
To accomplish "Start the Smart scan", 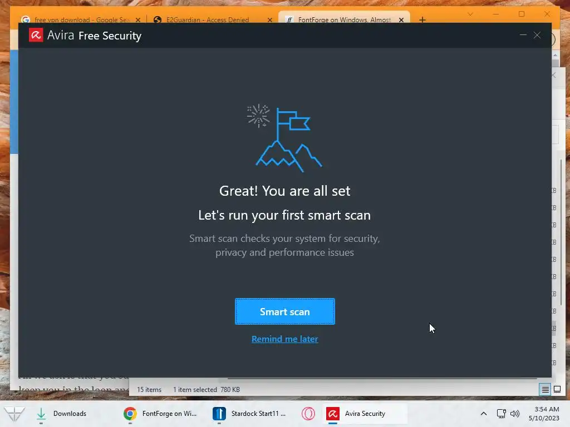I will [284, 311].
